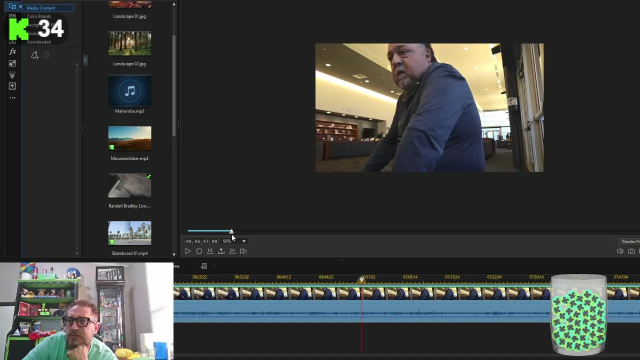Show more rooms via three-dots icon
640x360 pixels.
coord(12,97)
